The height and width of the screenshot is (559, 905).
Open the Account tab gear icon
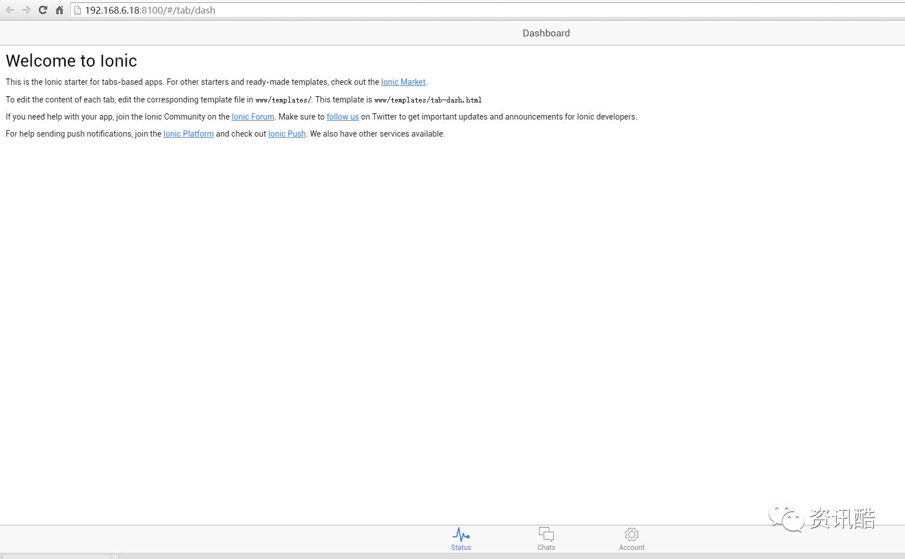[x=632, y=535]
